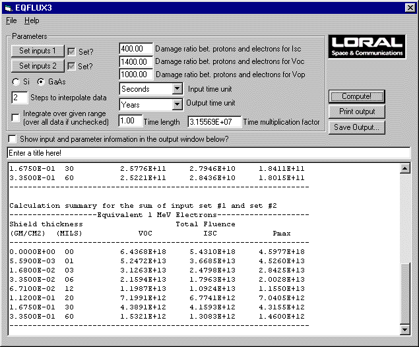The height and width of the screenshot is (347, 419).
Task: Select the Si radio button
Action: coord(16,82)
